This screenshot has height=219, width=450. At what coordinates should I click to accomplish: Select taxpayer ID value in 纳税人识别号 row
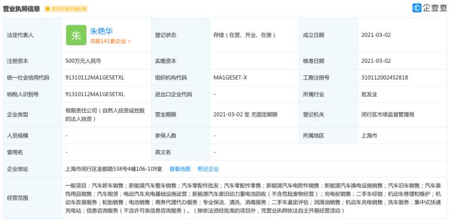point(95,94)
